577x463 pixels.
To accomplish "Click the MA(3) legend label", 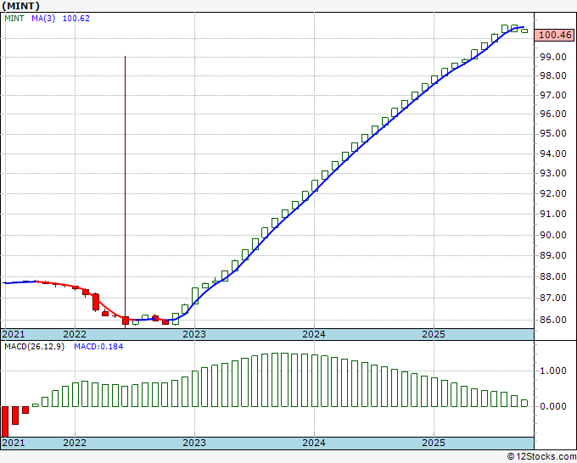I will [43, 19].
